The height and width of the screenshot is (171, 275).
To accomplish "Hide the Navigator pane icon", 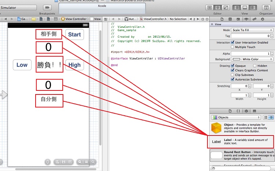I will point(236,8).
